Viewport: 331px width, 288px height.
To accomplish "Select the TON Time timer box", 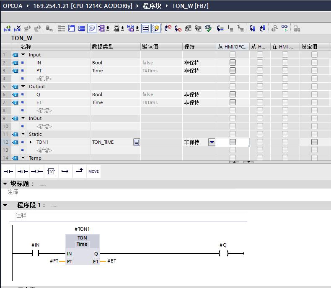I will pos(82,250).
